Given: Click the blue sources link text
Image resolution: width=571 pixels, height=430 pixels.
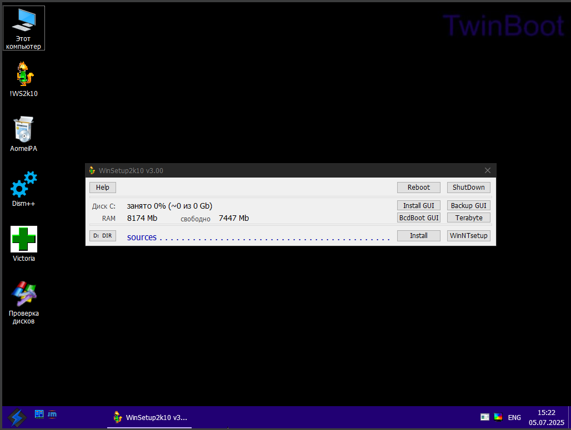Looking at the screenshot, I should point(142,237).
